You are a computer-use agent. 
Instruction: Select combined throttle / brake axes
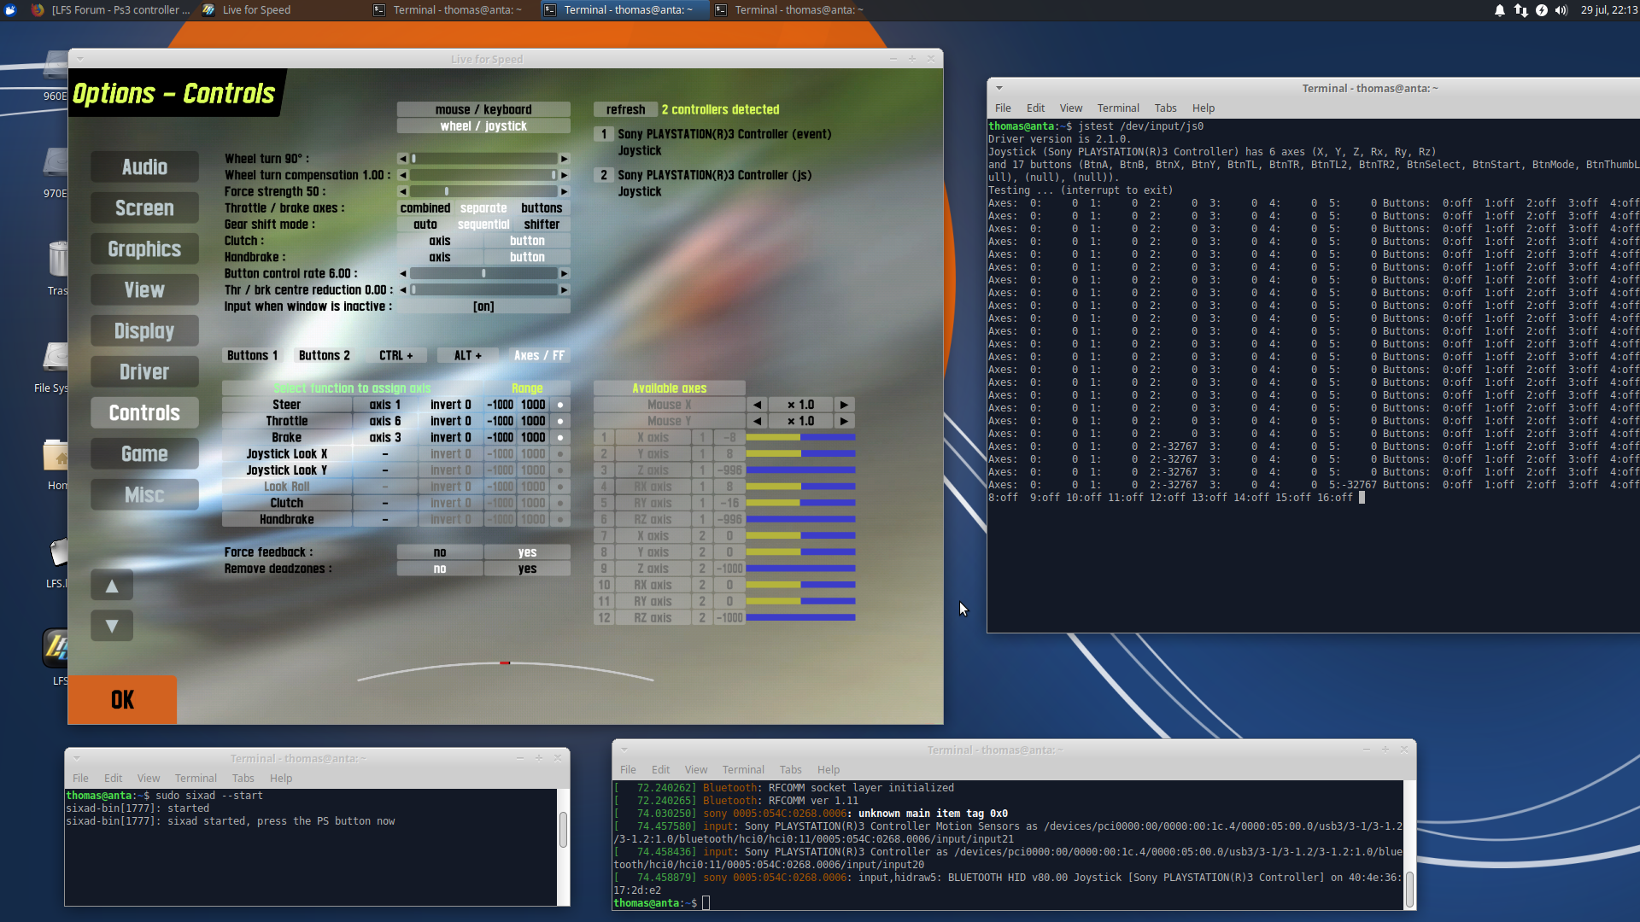click(425, 208)
